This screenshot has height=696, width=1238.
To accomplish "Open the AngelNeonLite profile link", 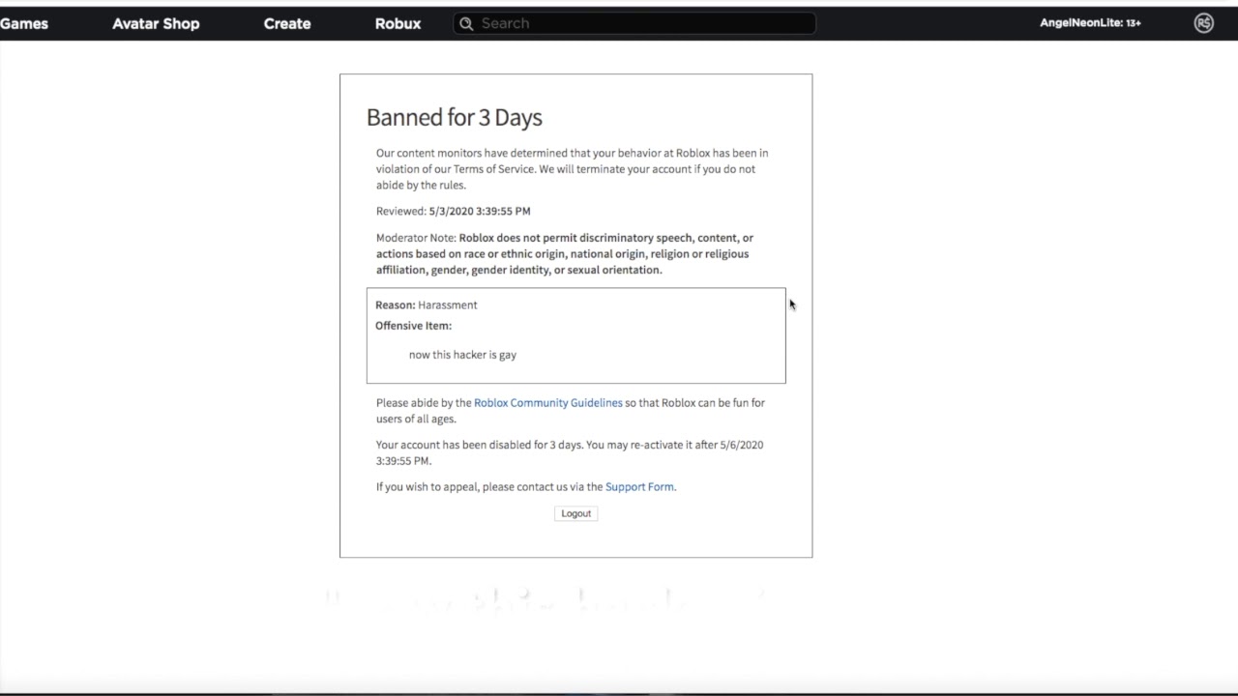I will (1090, 23).
